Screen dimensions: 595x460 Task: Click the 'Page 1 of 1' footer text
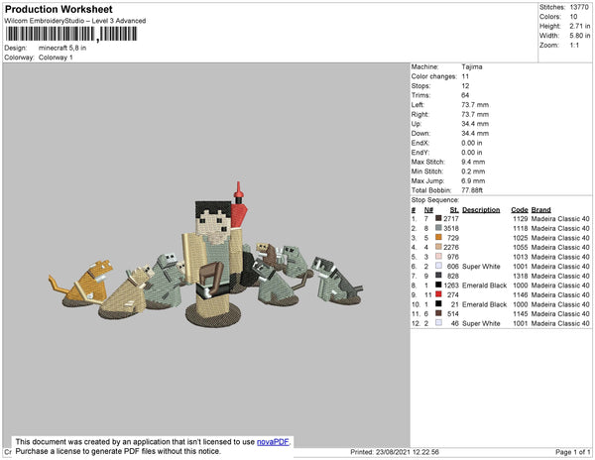572,452
